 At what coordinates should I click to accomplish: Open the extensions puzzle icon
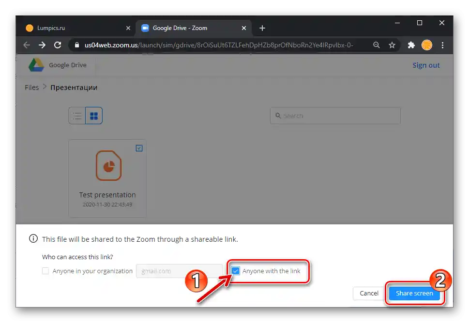[411, 45]
